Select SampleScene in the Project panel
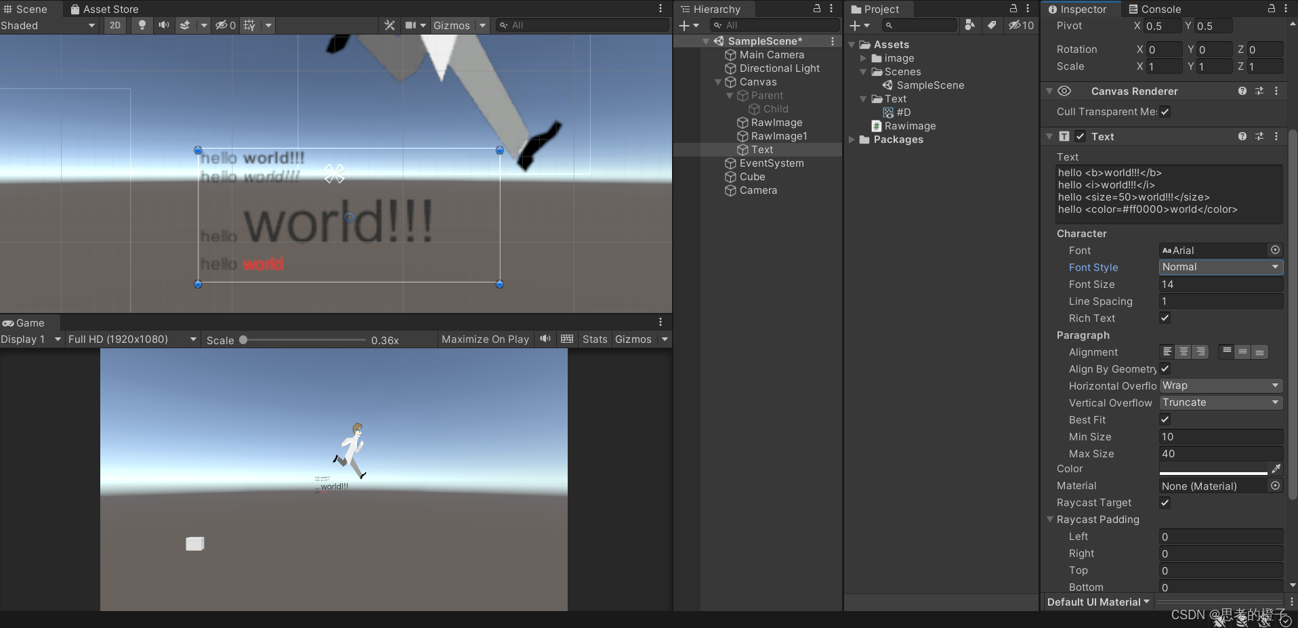Viewport: 1298px width, 628px height. point(929,85)
